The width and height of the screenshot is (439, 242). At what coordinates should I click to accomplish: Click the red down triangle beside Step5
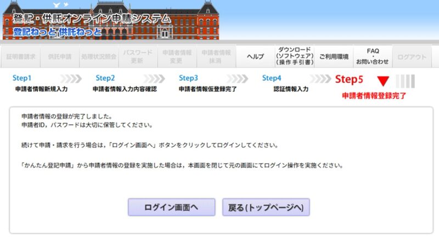tap(383, 81)
